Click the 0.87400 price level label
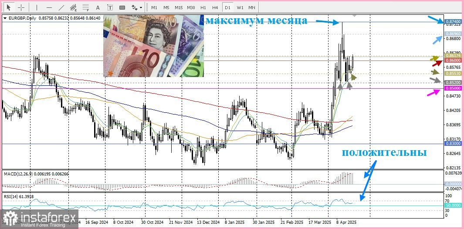 [x=453, y=22]
